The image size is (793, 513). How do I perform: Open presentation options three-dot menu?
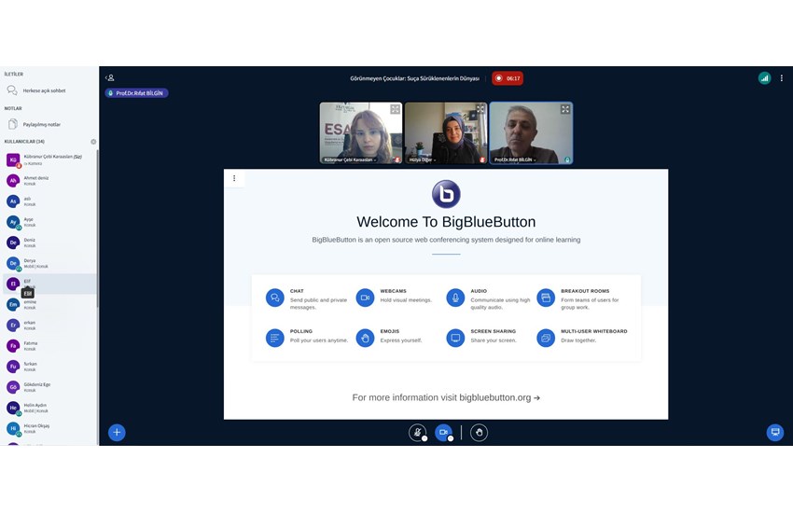click(234, 178)
